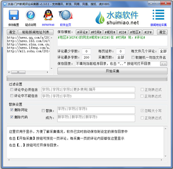Screen dimensions: 173x169
Task: Click the news address collection list icon
Action: tap(159, 15)
